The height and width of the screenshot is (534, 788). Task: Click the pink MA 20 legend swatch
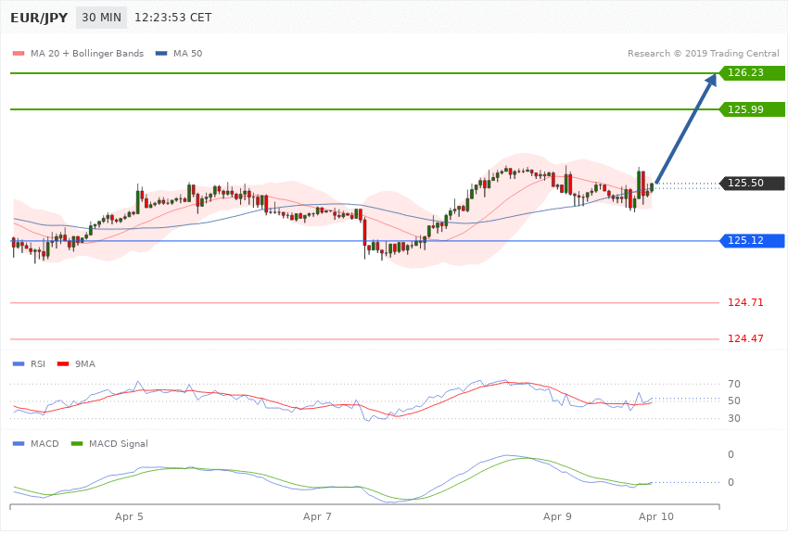pyautogui.click(x=19, y=53)
